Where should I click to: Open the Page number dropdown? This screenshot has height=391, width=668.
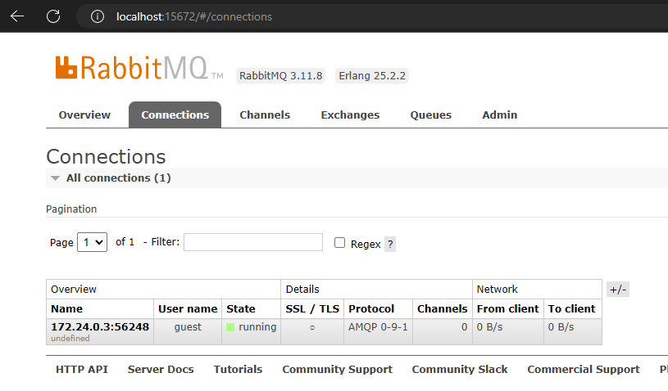(x=92, y=242)
